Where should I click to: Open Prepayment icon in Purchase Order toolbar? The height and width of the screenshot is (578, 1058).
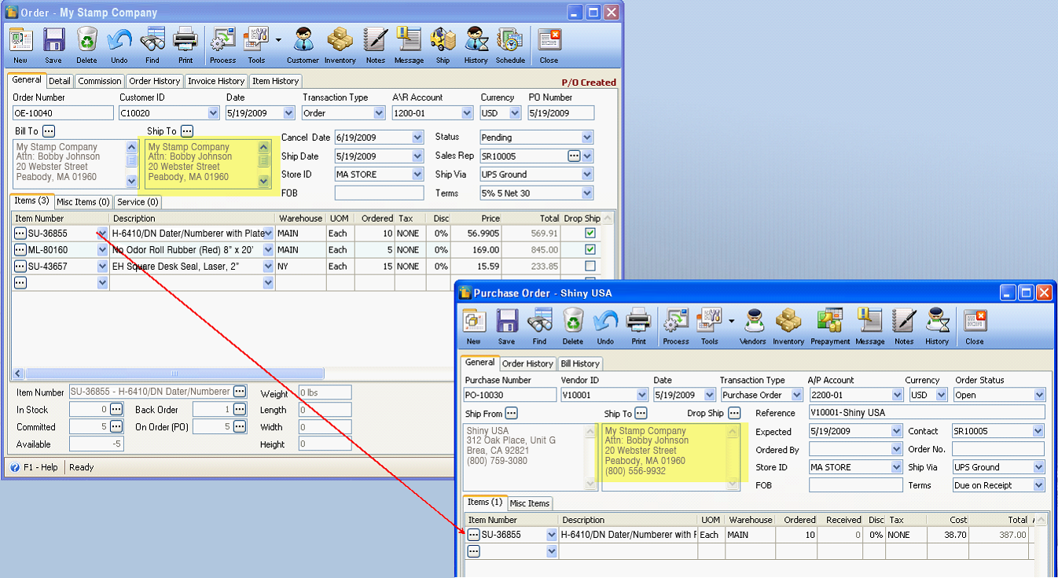830,321
